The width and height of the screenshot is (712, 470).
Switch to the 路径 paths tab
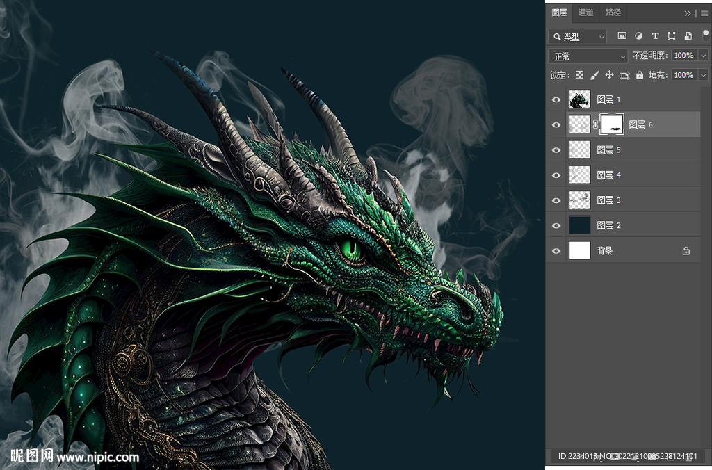coord(613,13)
